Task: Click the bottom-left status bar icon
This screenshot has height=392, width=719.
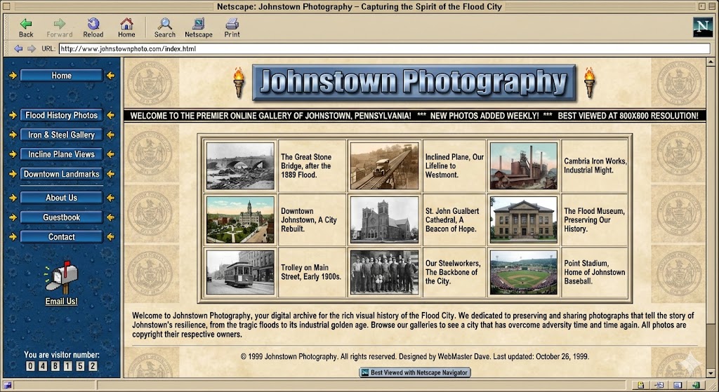Action: [x=7, y=385]
